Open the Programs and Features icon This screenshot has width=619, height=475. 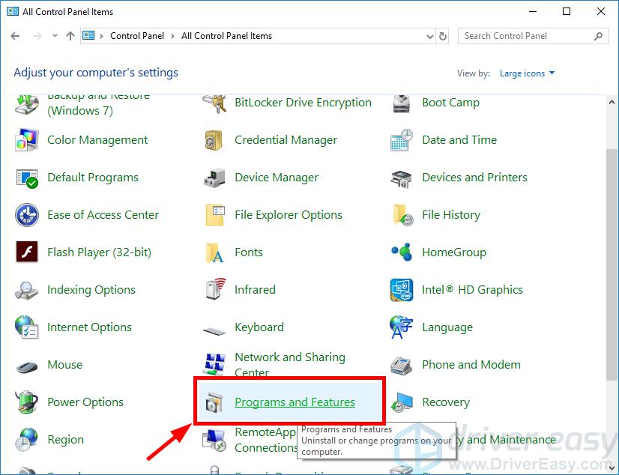214,402
